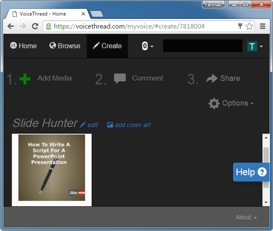The width and height of the screenshot is (273, 231).
Task: Bookmark page with the star icon
Action: 249,26
